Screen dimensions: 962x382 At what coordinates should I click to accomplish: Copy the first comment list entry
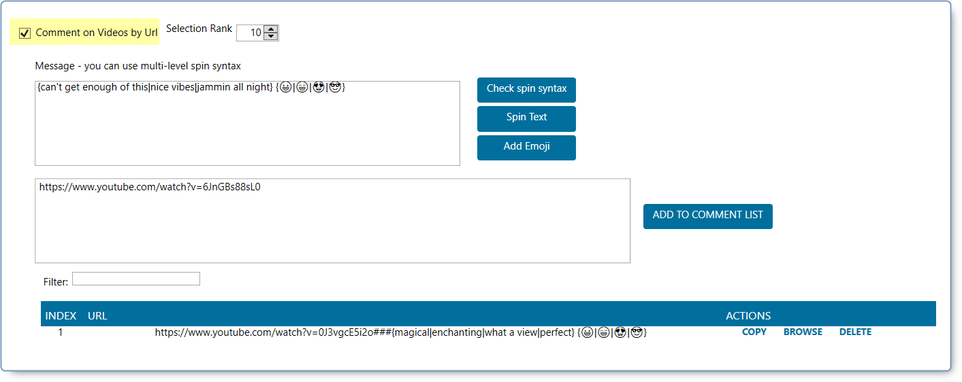tap(754, 332)
